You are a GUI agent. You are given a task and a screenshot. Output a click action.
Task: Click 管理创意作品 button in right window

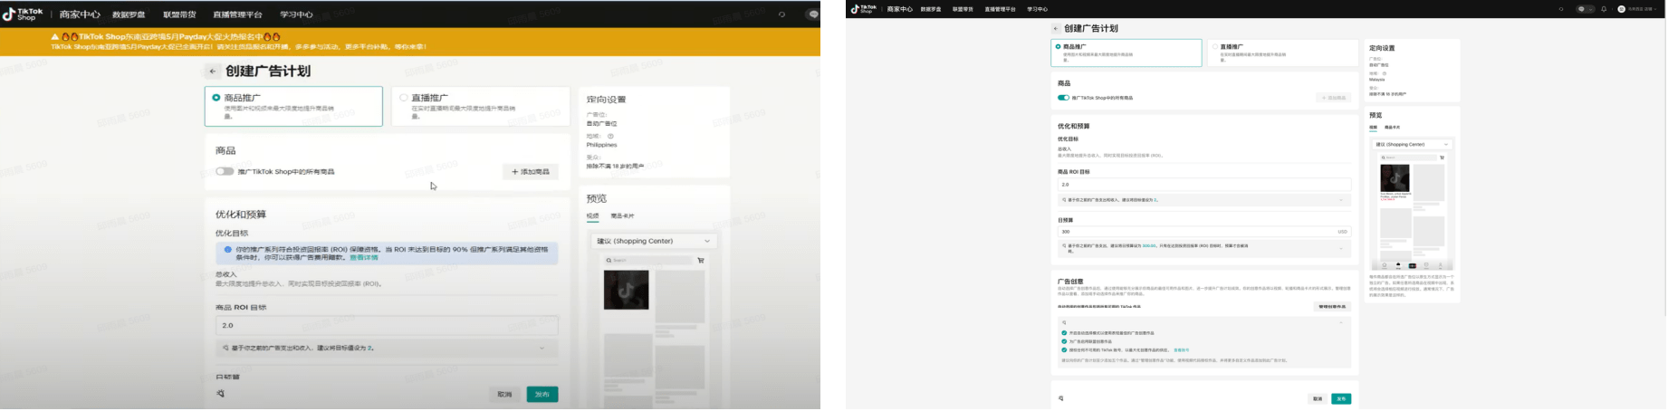click(x=1332, y=307)
